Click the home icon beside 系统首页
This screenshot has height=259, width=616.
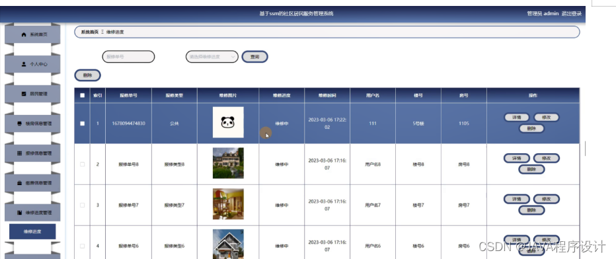[24, 34]
